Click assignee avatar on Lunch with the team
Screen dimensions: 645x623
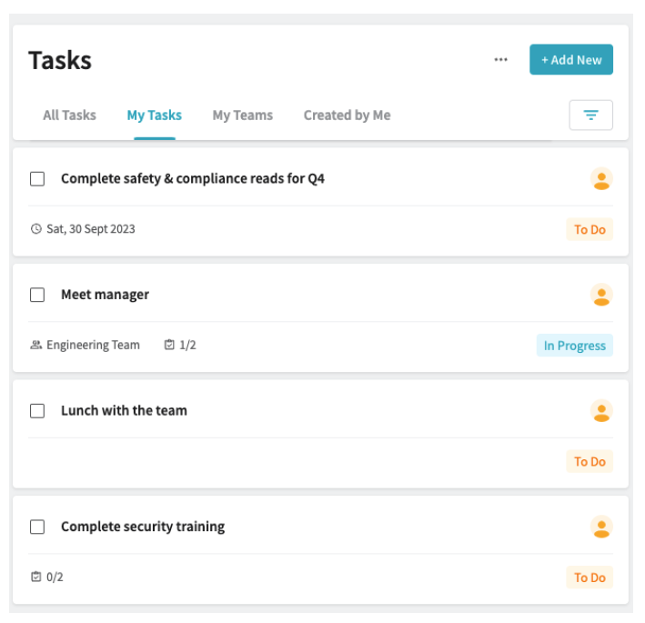(601, 411)
